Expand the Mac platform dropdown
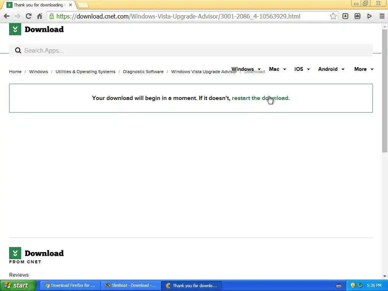Image resolution: width=388 pixels, height=291 pixels. pos(277,69)
